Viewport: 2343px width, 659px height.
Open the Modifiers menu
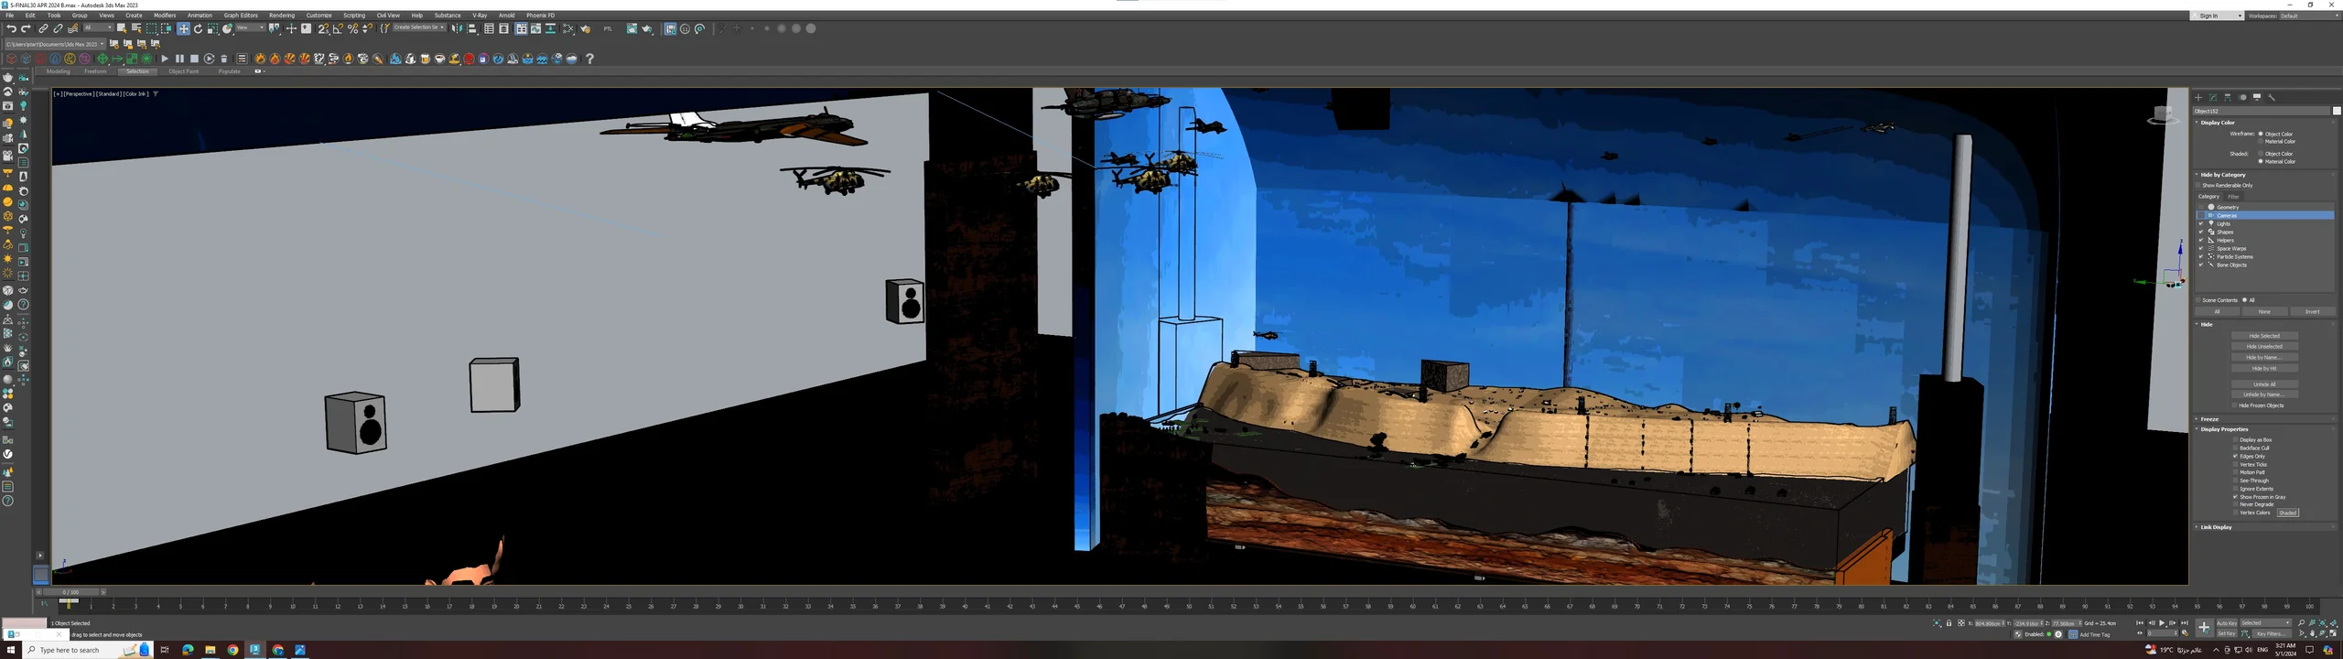coord(165,16)
